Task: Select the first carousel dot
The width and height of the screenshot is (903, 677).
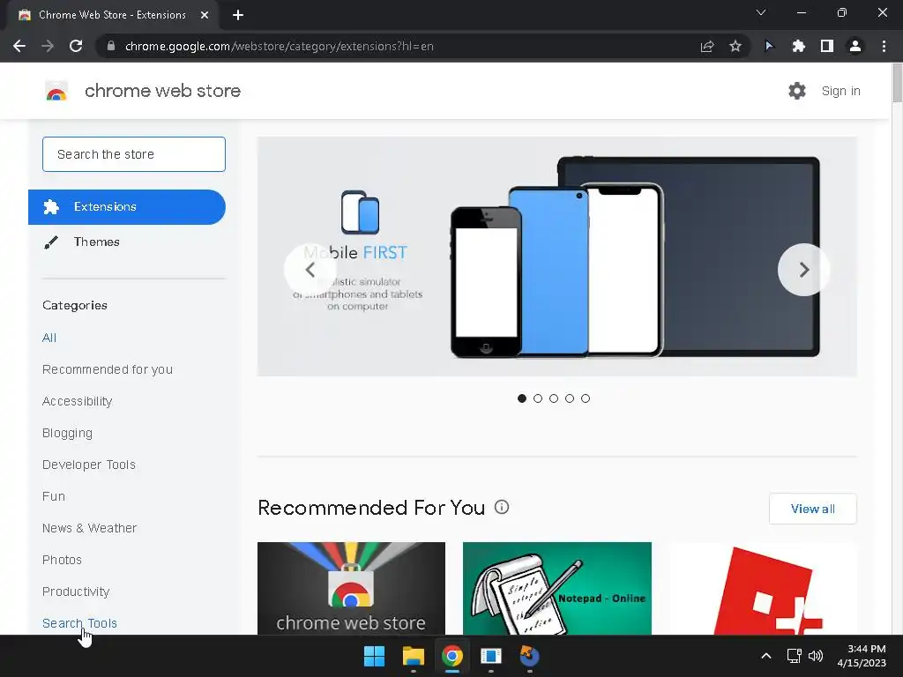Action: (522, 398)
